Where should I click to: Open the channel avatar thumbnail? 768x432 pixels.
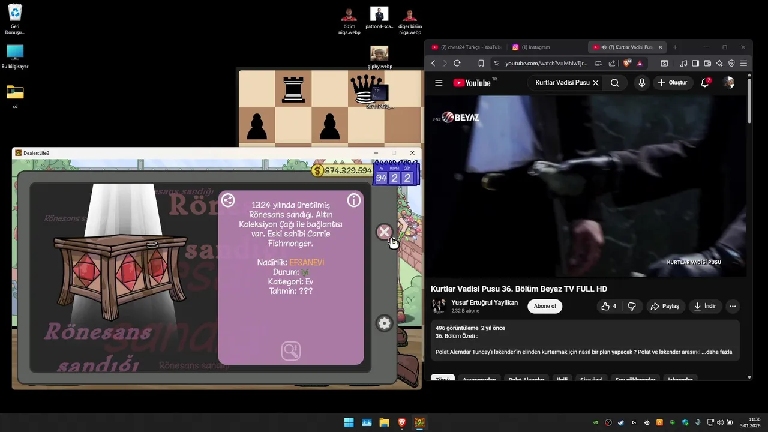click(x=439, y=306)
